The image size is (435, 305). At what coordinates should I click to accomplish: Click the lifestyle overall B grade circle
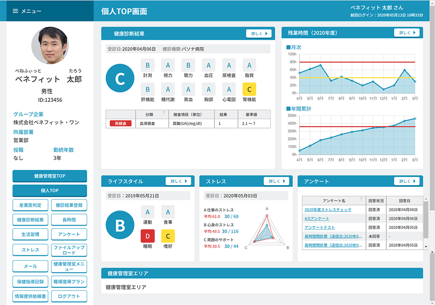[x=120, y=225]
